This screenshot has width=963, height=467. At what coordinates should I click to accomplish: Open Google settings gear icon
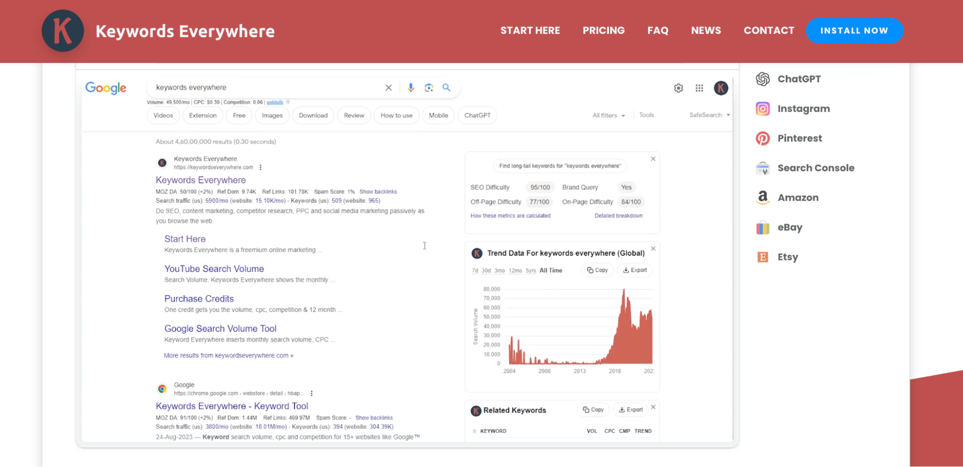pos(678,88)
